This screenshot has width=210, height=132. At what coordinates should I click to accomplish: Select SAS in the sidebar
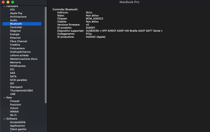[13, 73]
